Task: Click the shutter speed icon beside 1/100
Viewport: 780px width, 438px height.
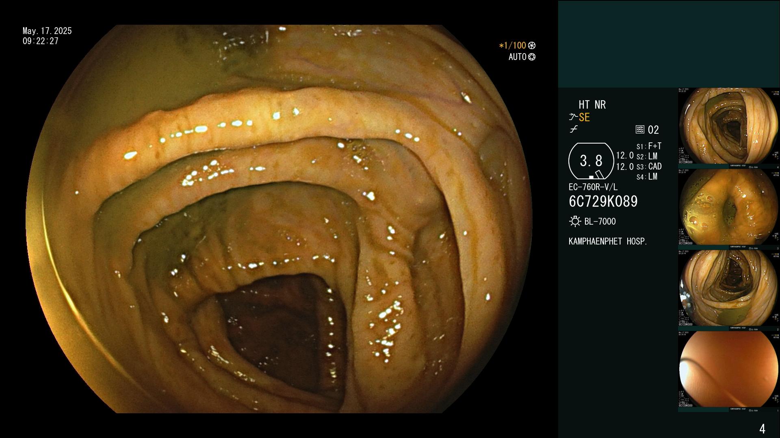Action: click(x=532, y=45)
